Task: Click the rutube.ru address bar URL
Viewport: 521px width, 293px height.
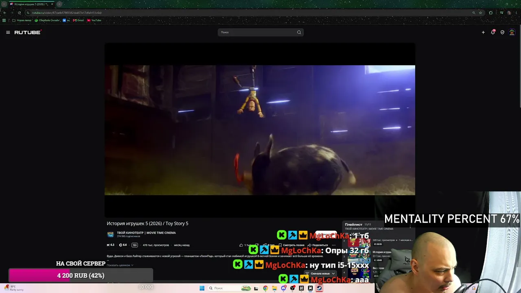Action: (67, 13)
